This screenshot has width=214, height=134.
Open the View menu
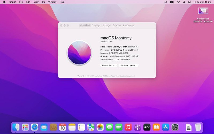(36, 2)
